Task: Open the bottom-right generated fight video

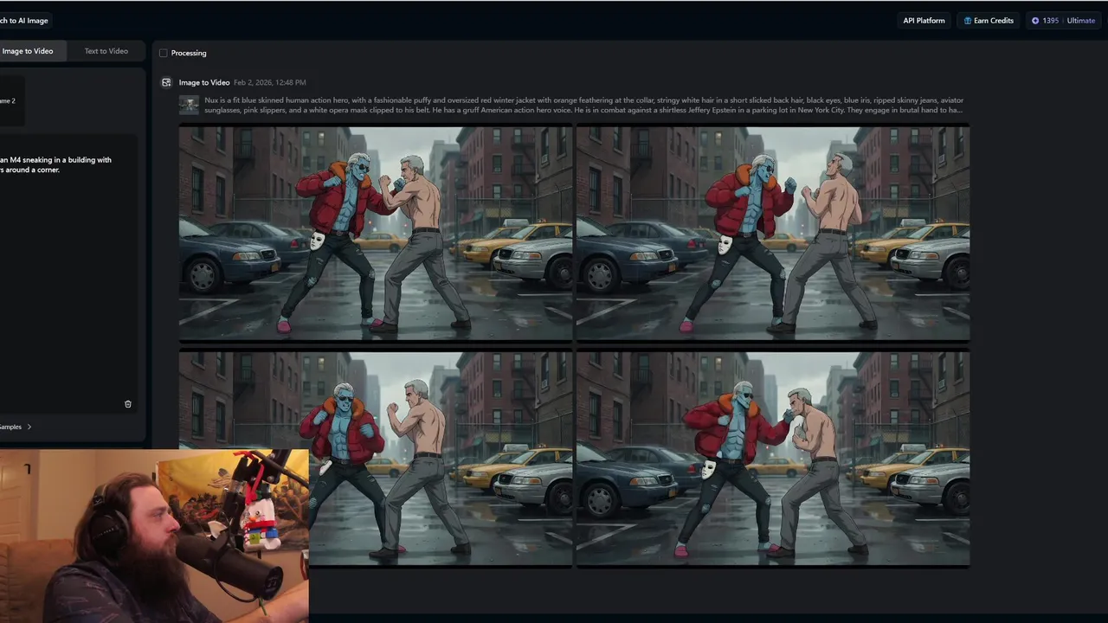Action: pyautogui.click(x=773, y=459)
